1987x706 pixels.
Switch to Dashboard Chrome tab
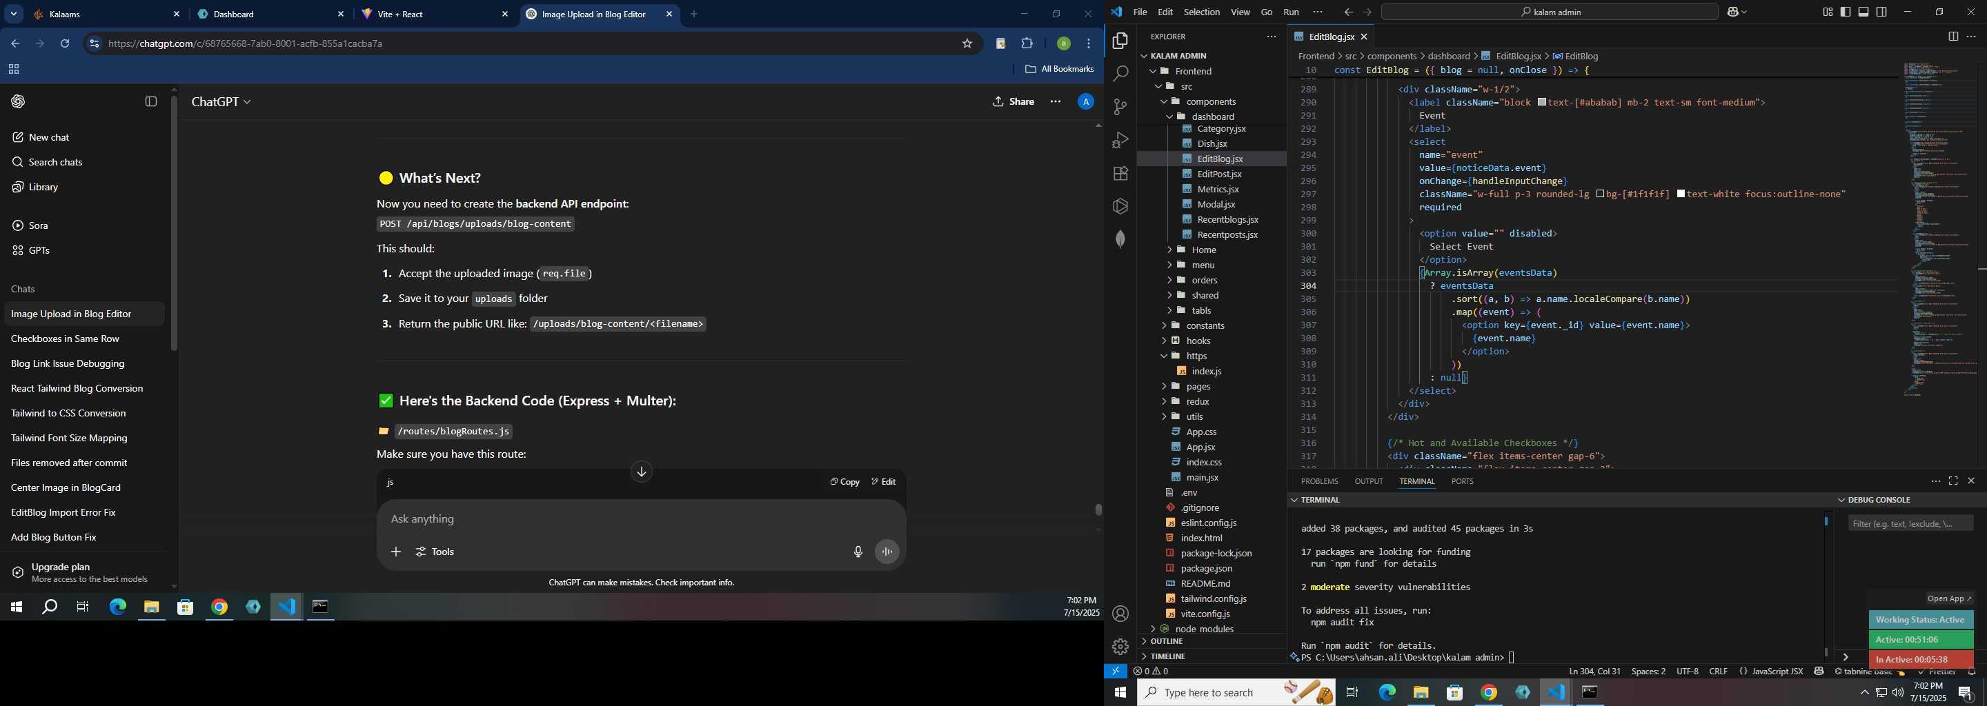270,14
